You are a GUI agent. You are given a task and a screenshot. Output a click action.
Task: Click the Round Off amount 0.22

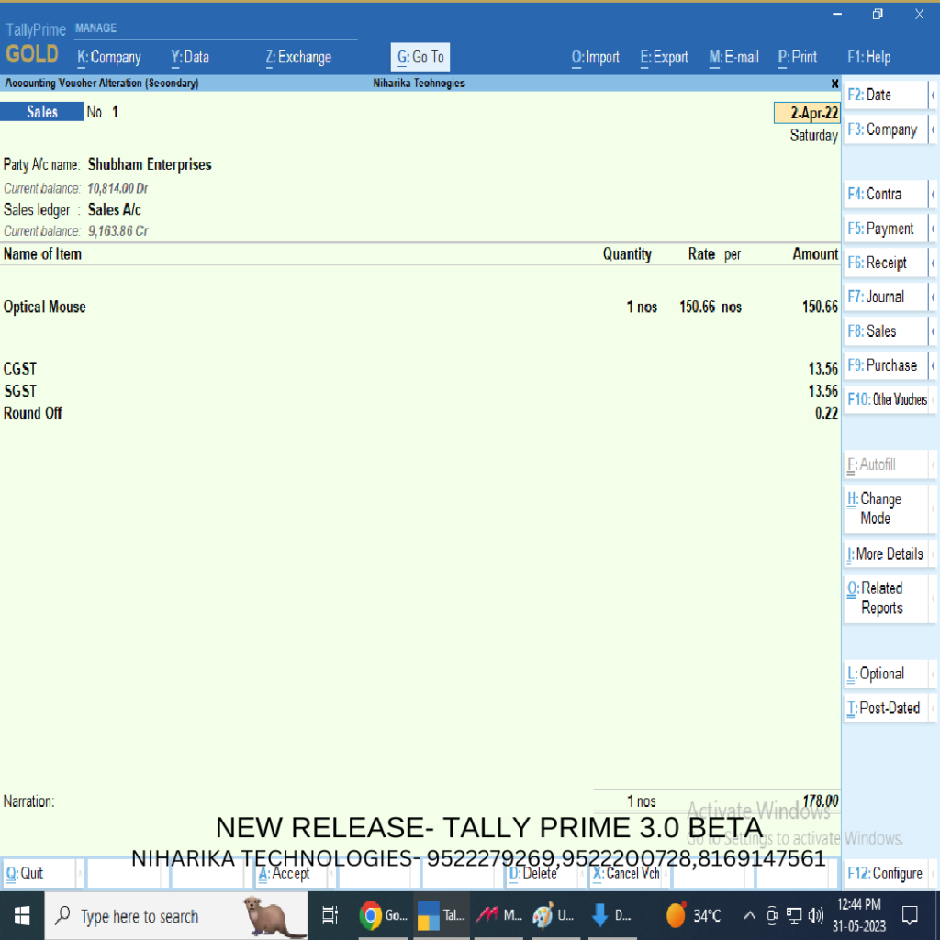[826, 414]
